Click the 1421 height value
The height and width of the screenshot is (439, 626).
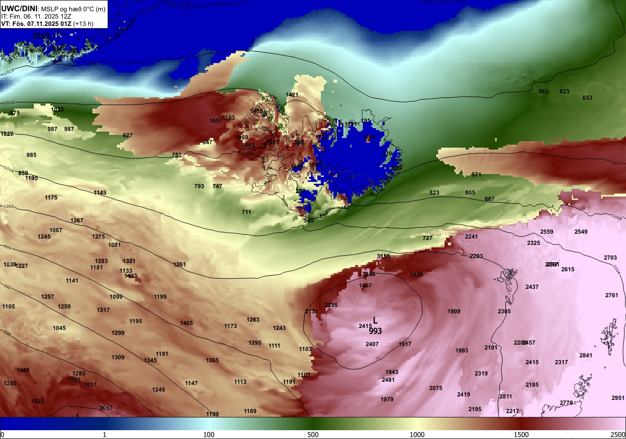coord(292,95)
